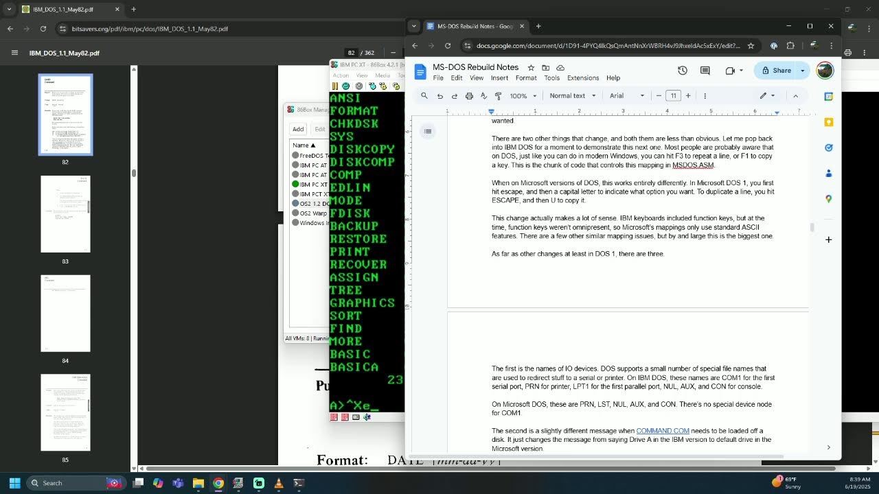Image resolution: width=879 pixels, height=494 pixels.
Task: Hard reset the 86Box machine
Action: click(x=345, y=86)
